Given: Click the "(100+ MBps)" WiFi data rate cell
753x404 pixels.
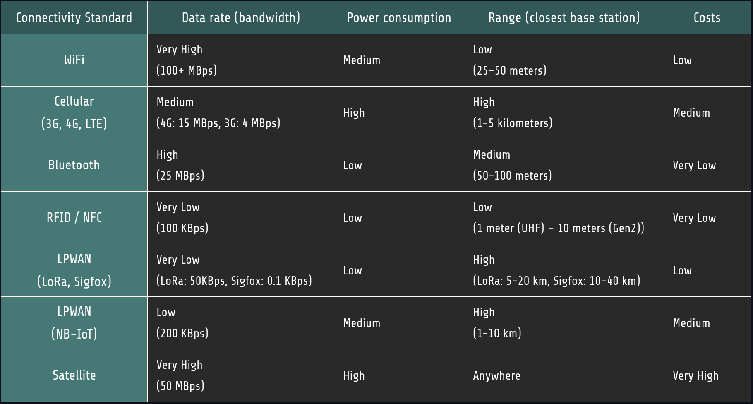Looking at the screenshot, I should [187, 70].
